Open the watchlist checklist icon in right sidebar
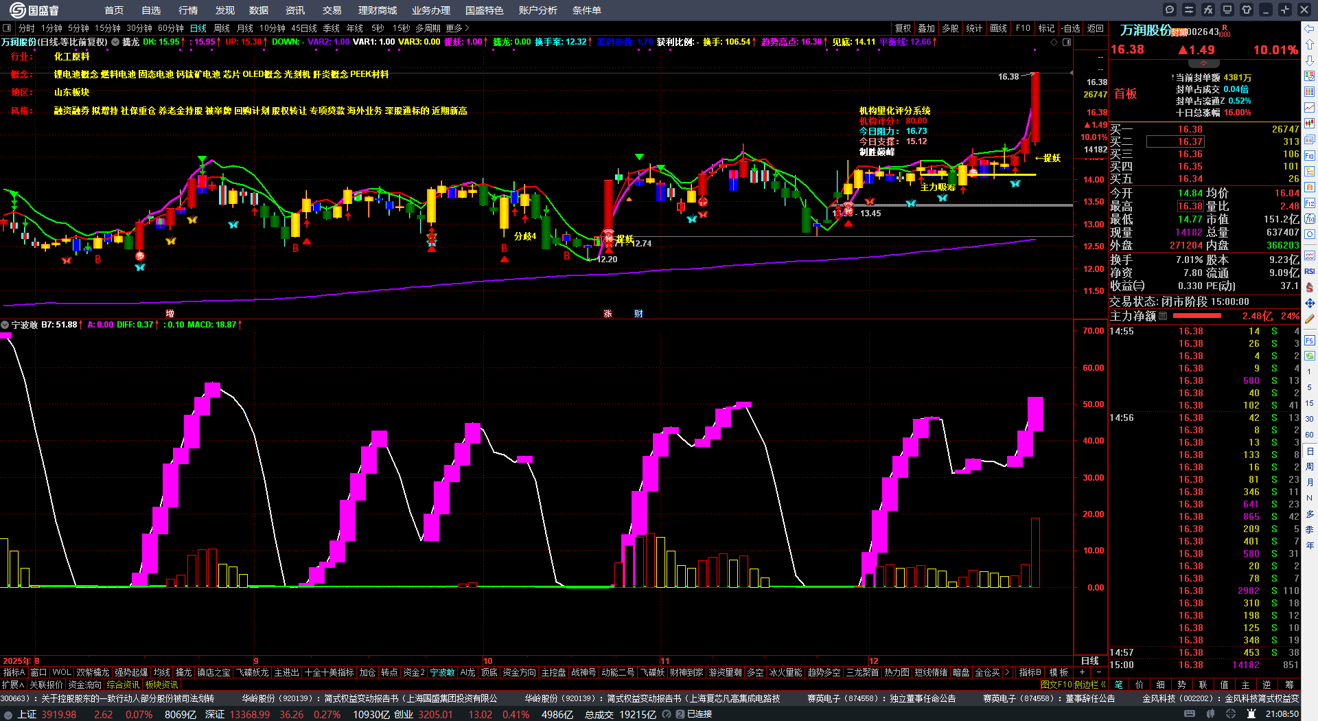Viewport: 1318px width, 721px height. pyautogui.click(x=1310, y=76)
